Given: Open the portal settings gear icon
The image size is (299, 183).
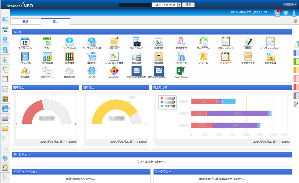Looking at the screenshot, I should 295,21.
